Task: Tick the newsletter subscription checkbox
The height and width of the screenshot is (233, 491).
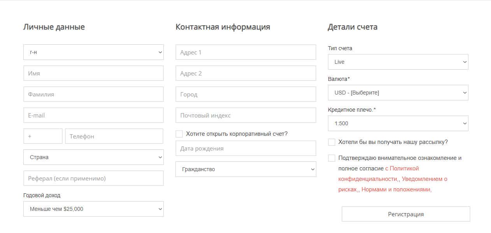Action: [x=331, y=142]
